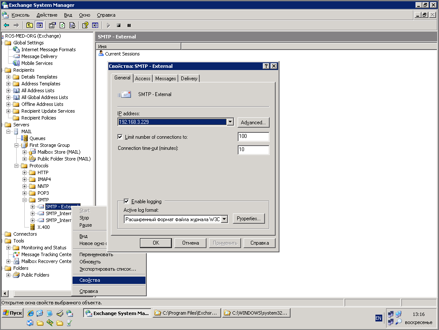The height and width of the screenshot is (330, 439).
Task: Click the connection limit field showing 100
Action: 253,137
